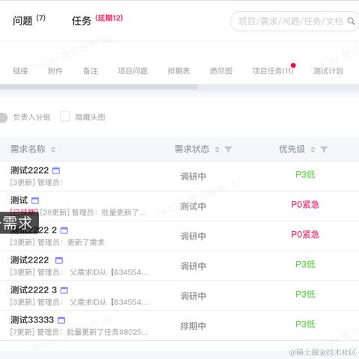Click 调研中 status of 测试2222 2

click(193, 236)
